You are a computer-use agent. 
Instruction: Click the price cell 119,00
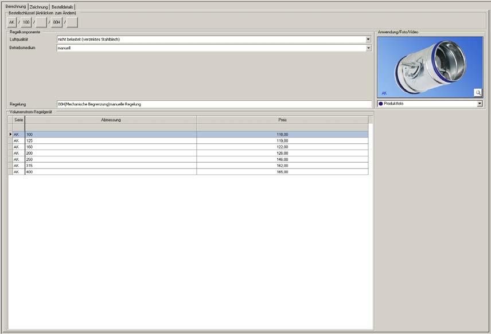click(282, 141)
